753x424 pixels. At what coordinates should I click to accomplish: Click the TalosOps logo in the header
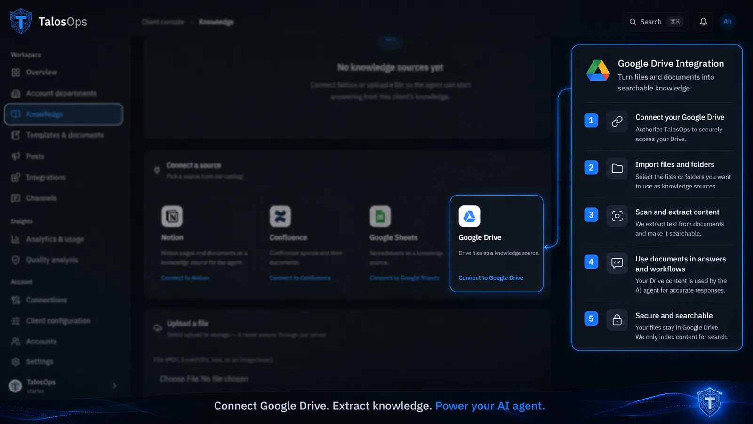tap(48, 21)
